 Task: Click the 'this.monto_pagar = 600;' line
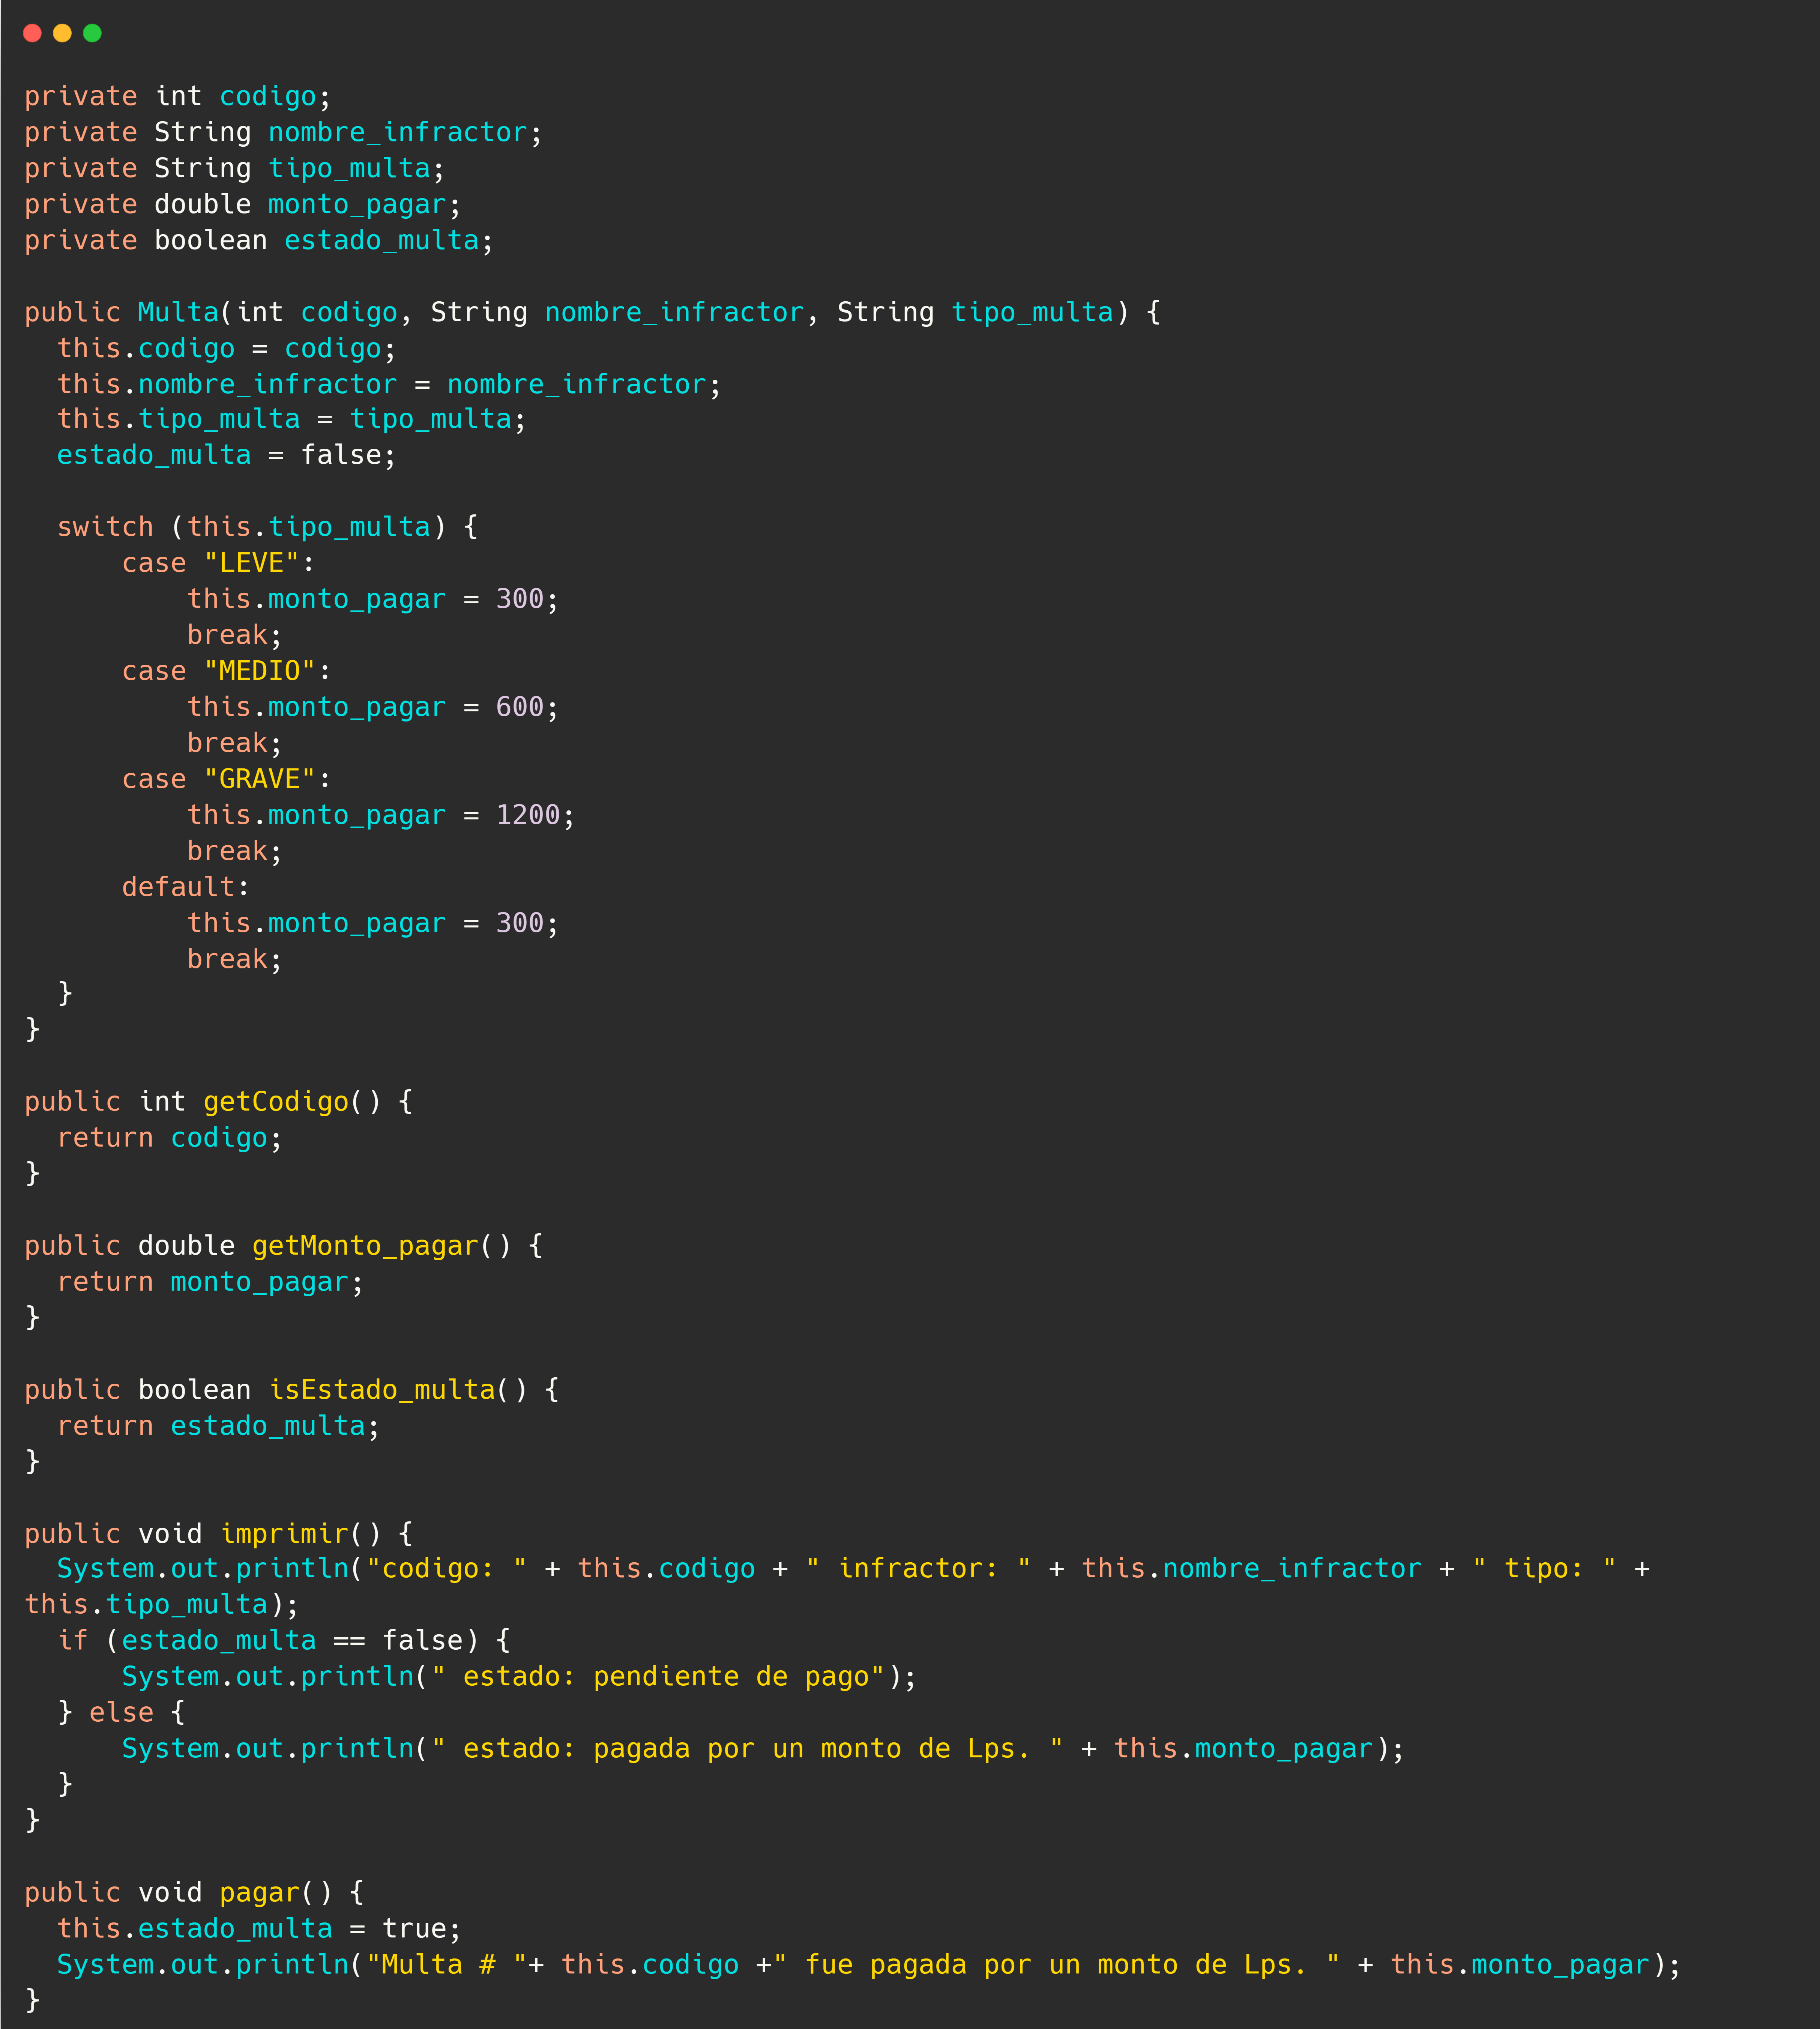(x=372, y=708)
